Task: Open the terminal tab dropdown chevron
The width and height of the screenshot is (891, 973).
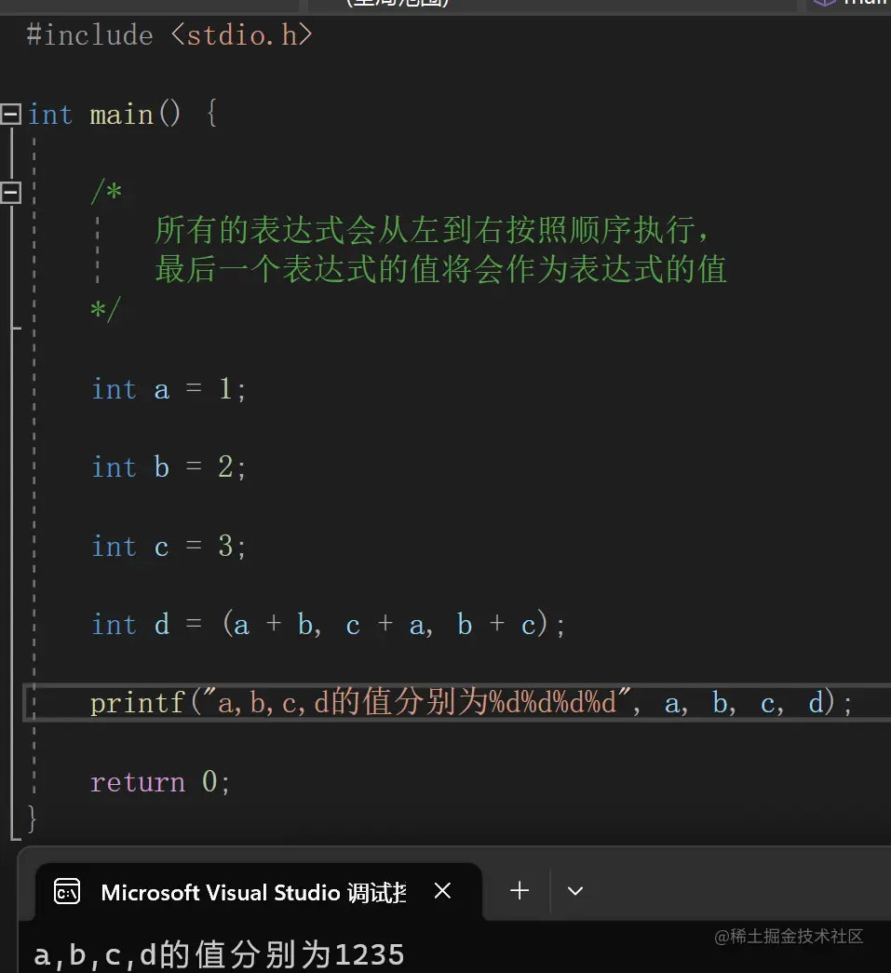Action: [x=575, y=891]
